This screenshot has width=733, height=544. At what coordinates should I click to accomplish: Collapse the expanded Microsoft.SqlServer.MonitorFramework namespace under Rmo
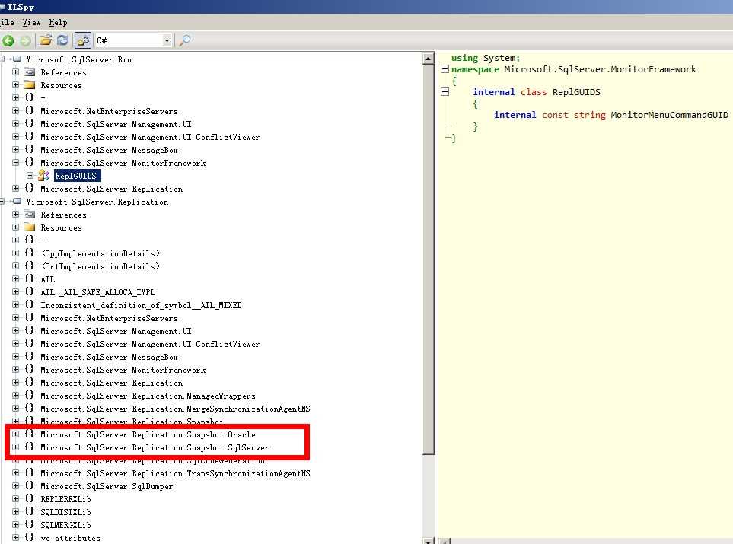[x=15, y=163]
